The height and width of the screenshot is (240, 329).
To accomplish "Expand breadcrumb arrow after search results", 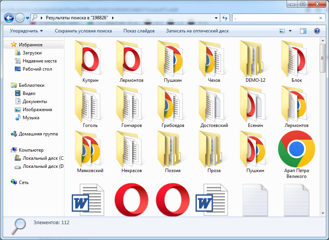I will [113, 18].
